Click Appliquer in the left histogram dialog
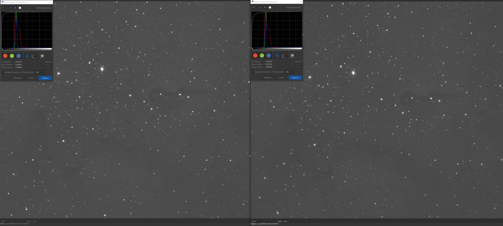Image resolution: width=503 pixels, height=226 pixels. (x=45, y=78)
